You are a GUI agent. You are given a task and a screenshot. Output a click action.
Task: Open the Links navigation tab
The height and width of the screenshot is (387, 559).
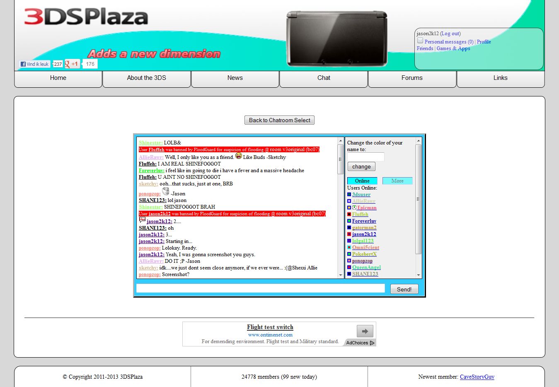click(x=501, y=79)
